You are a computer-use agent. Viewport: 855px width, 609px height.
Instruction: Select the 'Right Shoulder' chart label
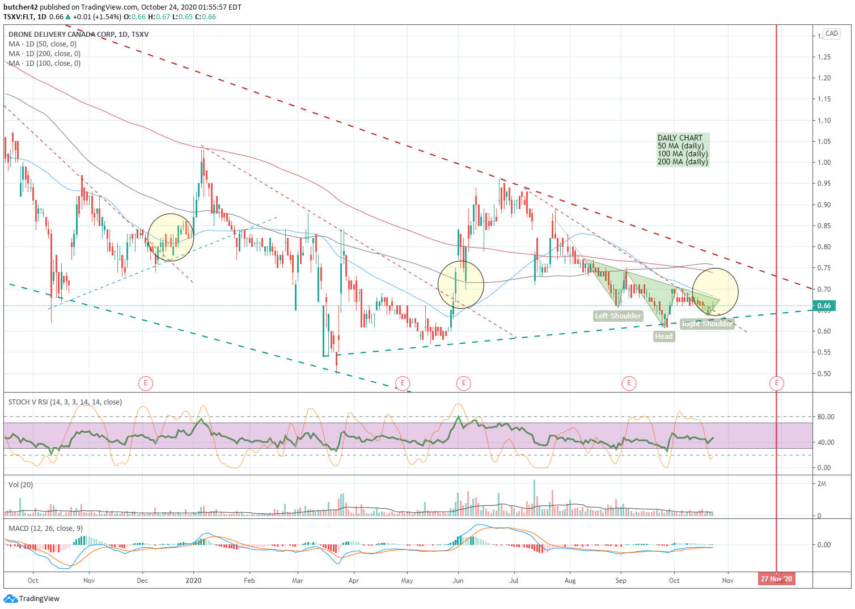tap(707, 323)
